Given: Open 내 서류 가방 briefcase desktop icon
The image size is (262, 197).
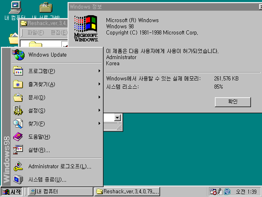Looking at the screenshot, I should pos(46,10).
